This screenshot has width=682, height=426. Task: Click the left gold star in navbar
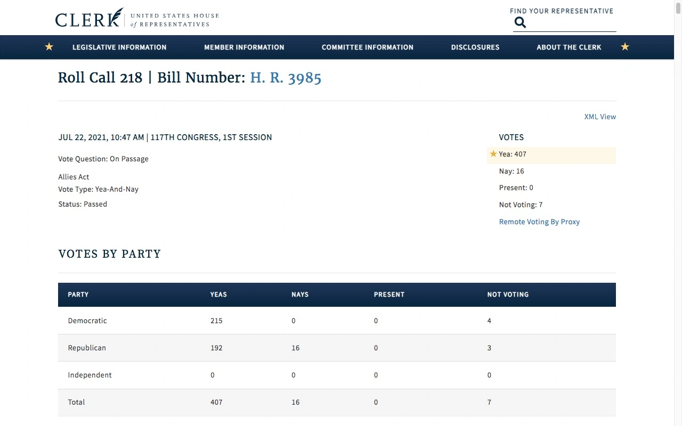[x=49, y=47]
